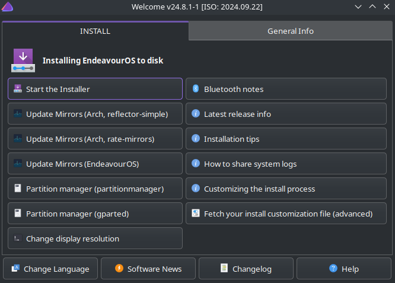Click the orange Software News icon
This screenshot has width=395, height=283.
(x=119, y=269)
